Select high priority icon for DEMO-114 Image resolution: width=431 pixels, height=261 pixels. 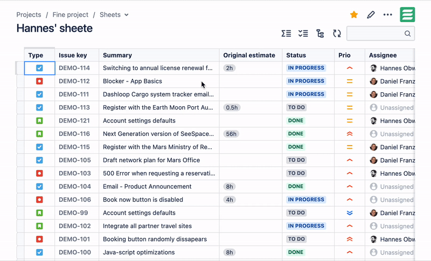coord(349,68)
